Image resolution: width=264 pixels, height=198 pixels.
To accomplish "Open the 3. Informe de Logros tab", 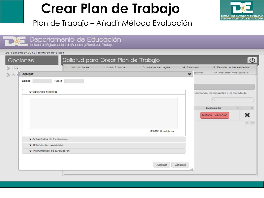I will click(x=156, y=67).
